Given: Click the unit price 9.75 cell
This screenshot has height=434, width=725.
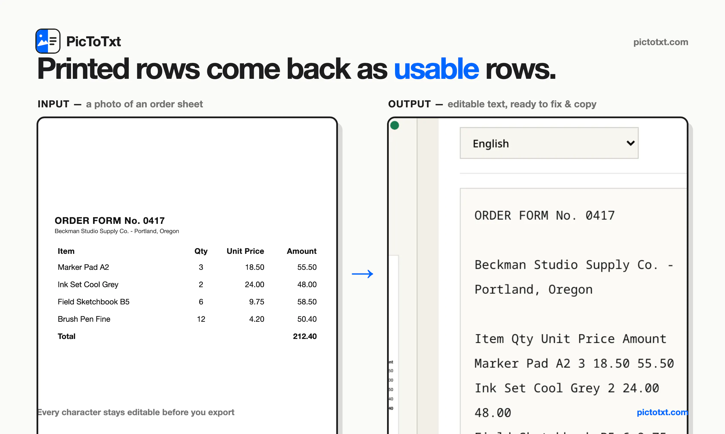Looking at the screenshot, I should 256,302.
